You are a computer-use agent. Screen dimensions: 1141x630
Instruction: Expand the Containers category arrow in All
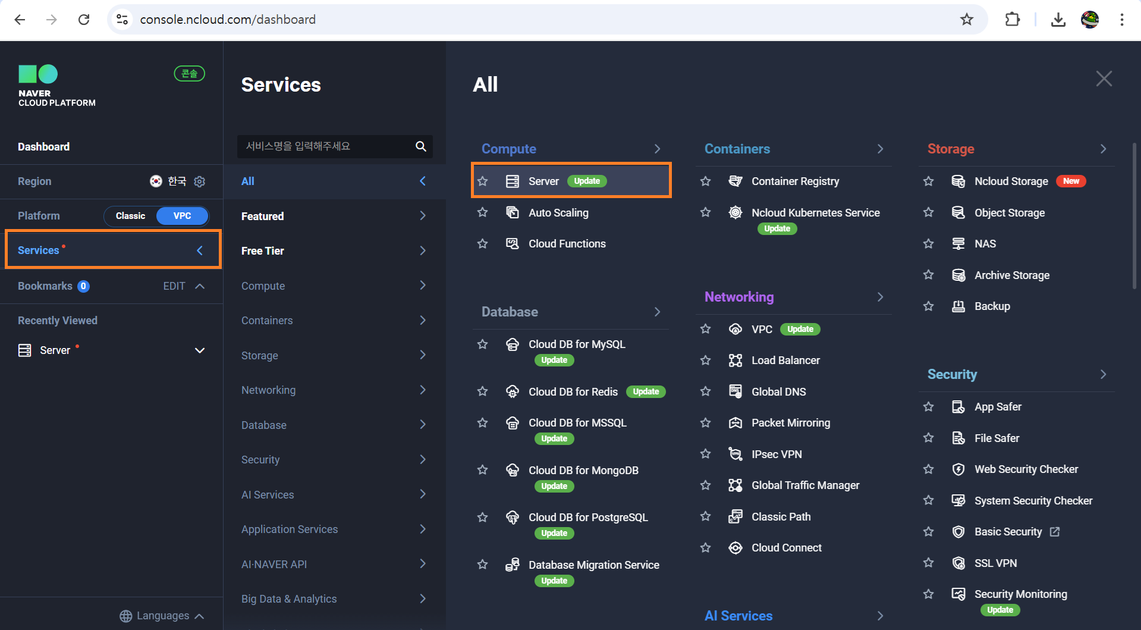[x=880, y=149]
